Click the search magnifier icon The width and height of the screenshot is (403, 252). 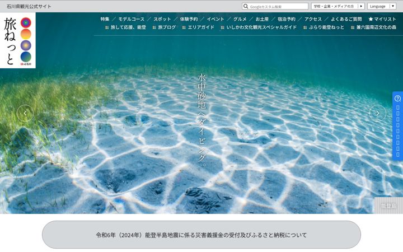click(x=246, y=6)
